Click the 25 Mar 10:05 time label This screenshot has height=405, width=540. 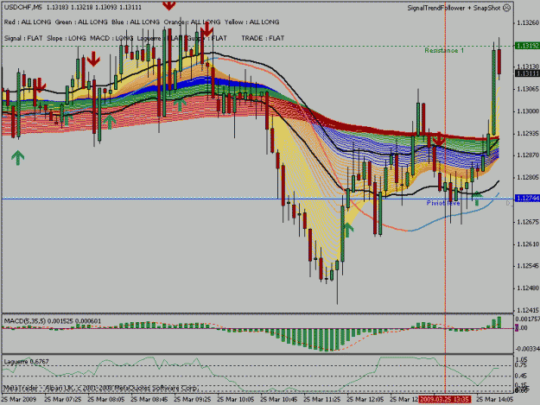click(236, 400)
